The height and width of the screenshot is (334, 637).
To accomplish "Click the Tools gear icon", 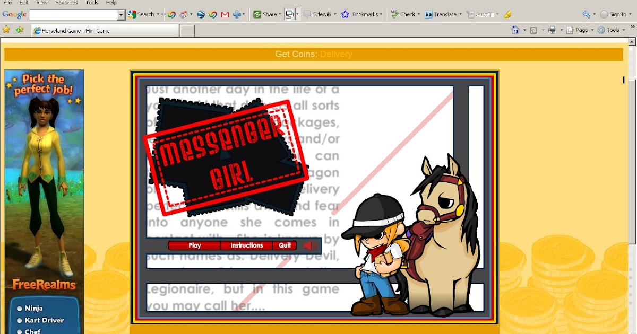I will (x=601, y=30).
